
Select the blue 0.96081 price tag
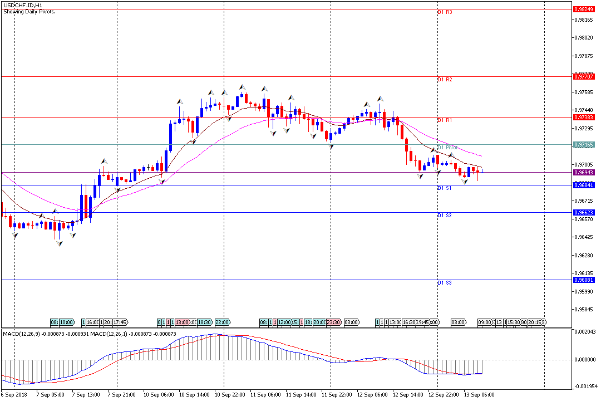[584, 280]
